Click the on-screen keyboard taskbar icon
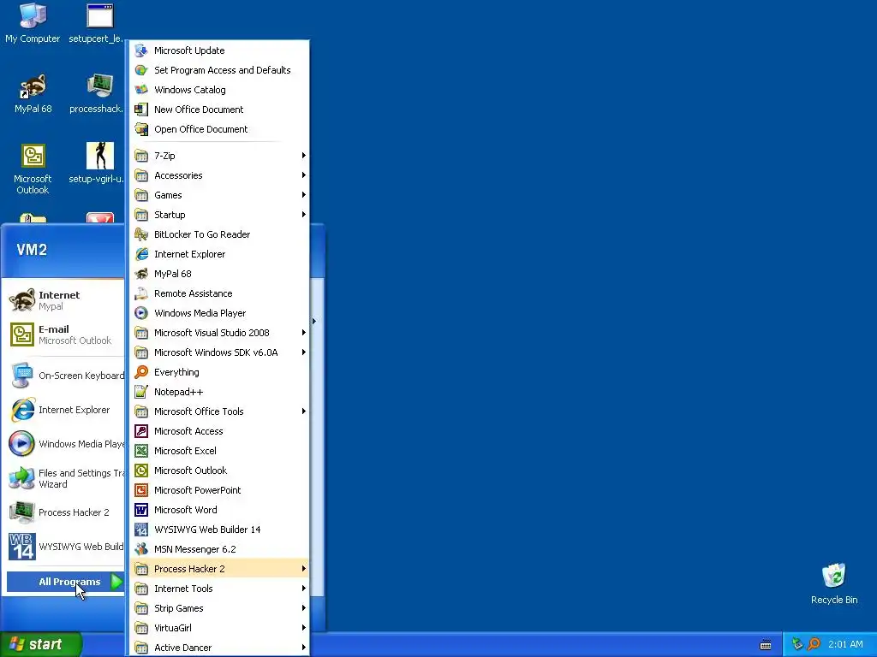 coord(766,645)
